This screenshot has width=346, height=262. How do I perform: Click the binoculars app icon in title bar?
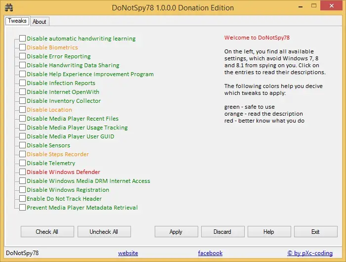pyautogui.click(x=9, y=7)
